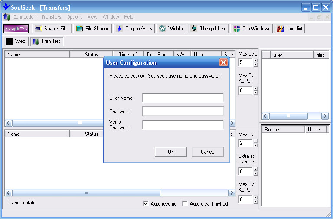Increase Max U/L value
Screen dimensions: 333x219
(256, 141)
